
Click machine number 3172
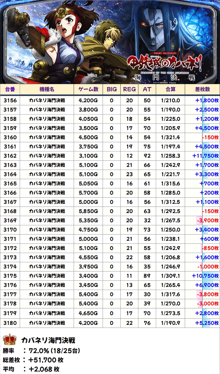tap(10, 248)
